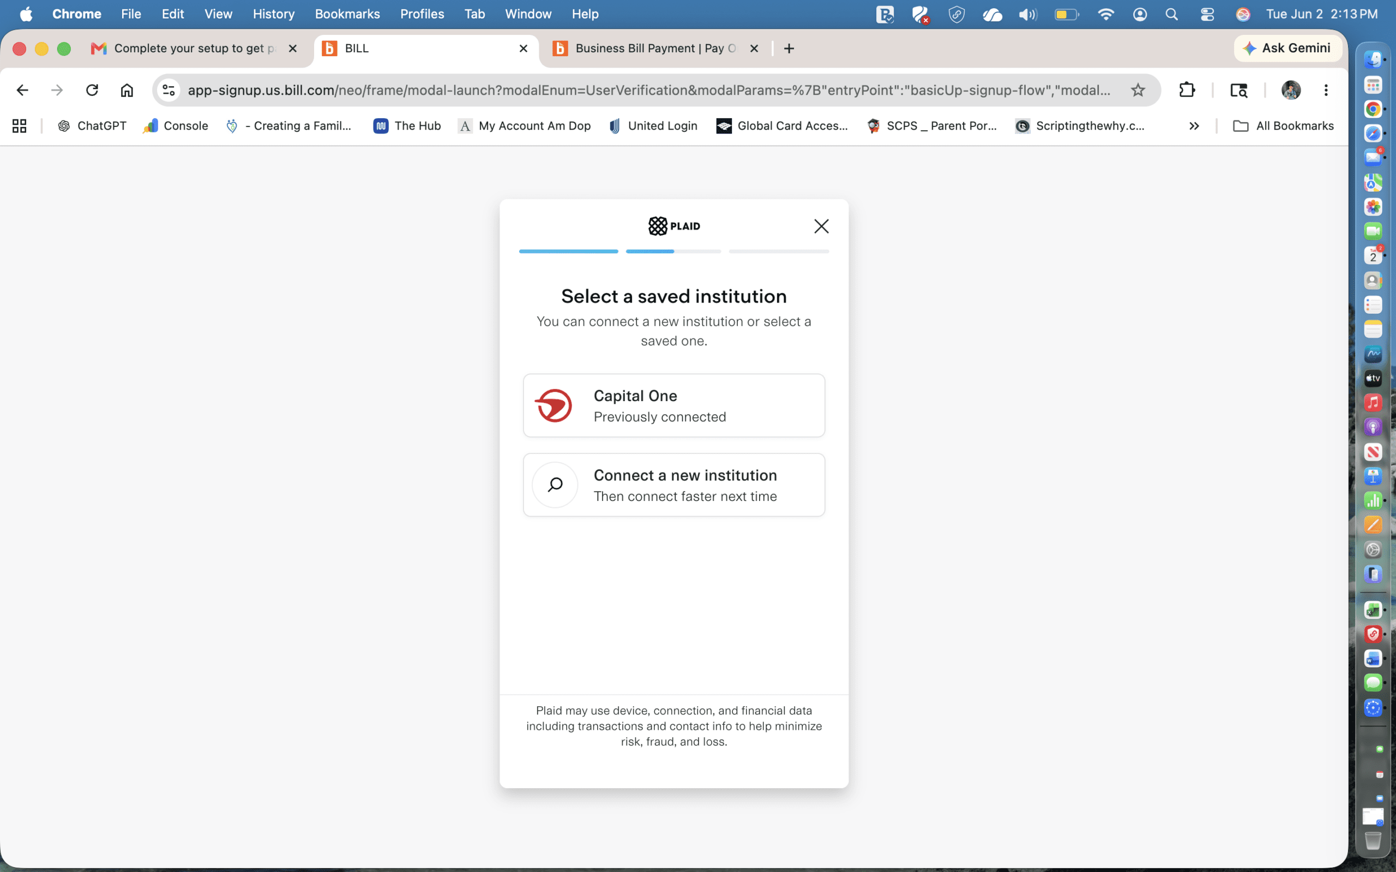Open the Scriptingthewhy bookmark

[x=1080, y=126]
